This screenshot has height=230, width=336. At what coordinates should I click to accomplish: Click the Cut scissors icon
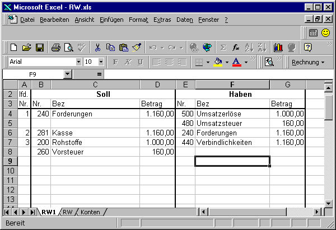[97, 48]
